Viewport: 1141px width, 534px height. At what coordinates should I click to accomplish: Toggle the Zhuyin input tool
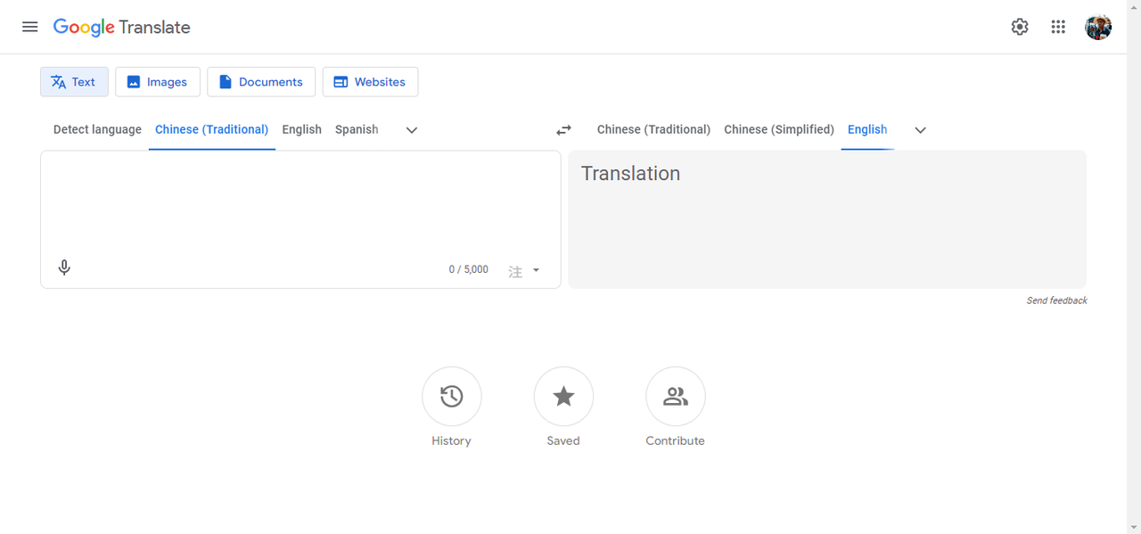point(515,271)
